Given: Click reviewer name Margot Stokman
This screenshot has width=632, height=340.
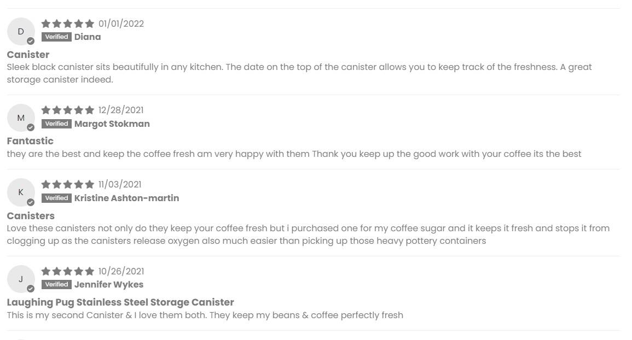Looking at the screenshot, I should click(112, 124).
